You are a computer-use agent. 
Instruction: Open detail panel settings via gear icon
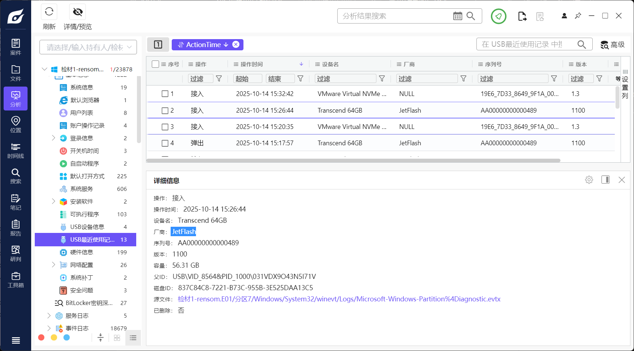pyautogui.click(x=589, y=180)
